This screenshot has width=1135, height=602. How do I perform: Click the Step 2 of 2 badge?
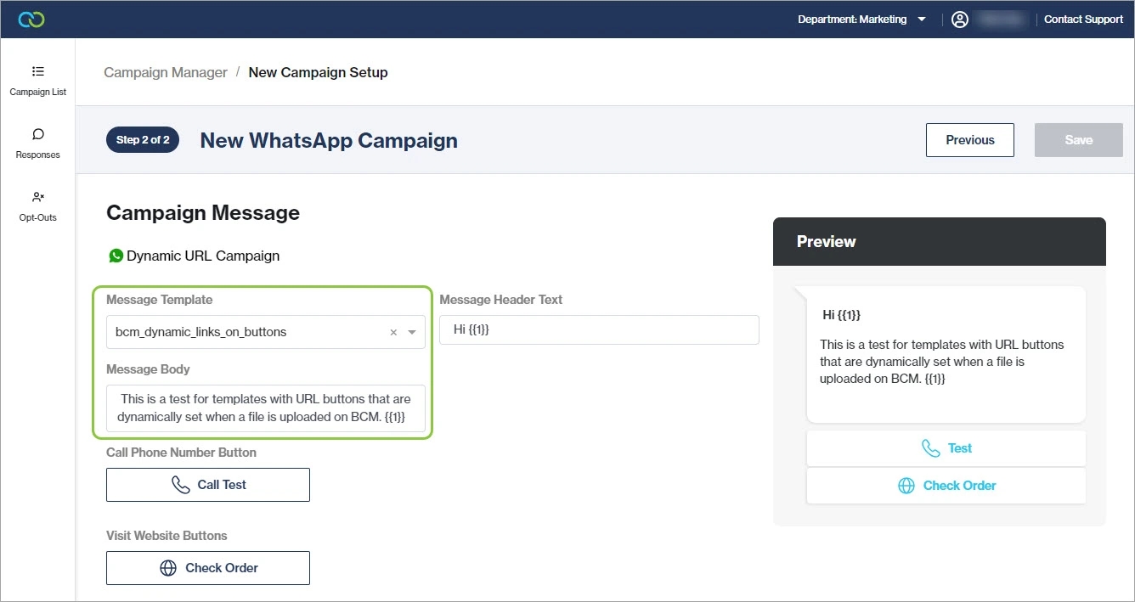coord(143,140)
